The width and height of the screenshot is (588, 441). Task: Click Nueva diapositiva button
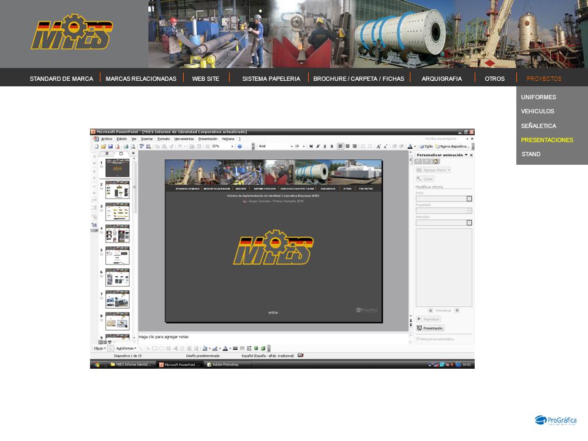click(x=453, y=146)
